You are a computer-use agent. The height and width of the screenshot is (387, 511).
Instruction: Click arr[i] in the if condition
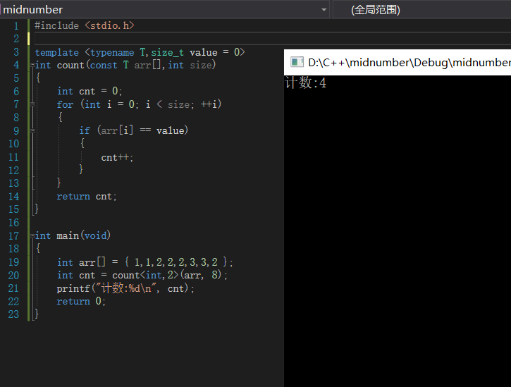click(x=117, y=130)
